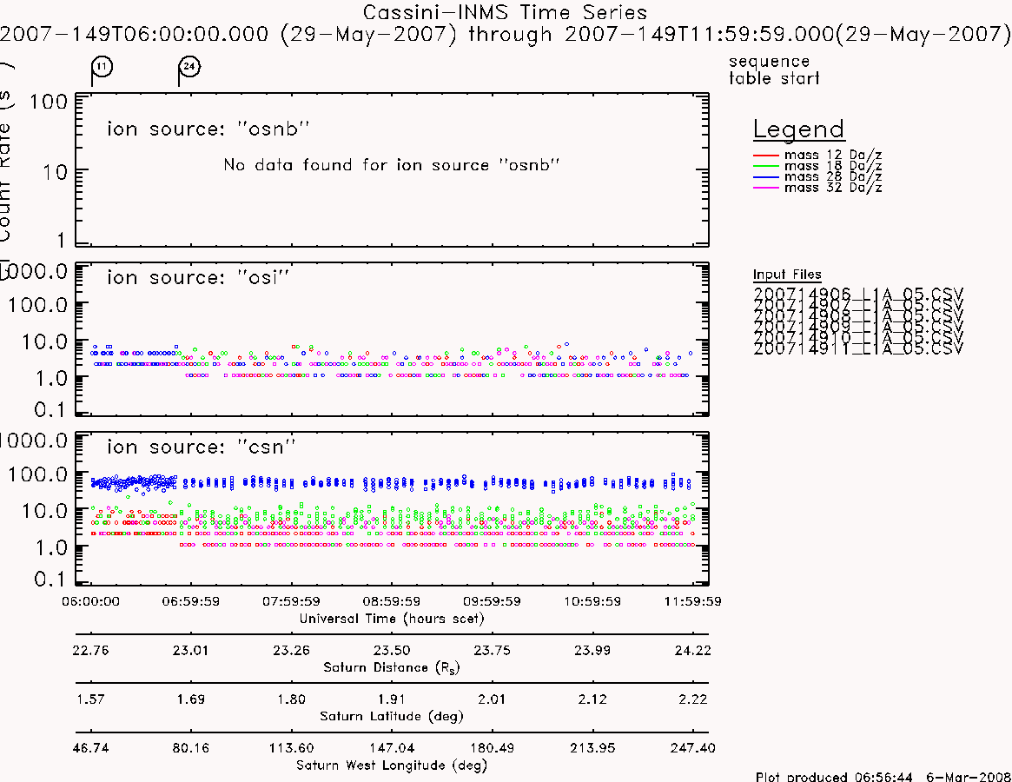Click the Saturn Latitude value 1.69
Viewport: 1012px width, 782px height.
190,699
